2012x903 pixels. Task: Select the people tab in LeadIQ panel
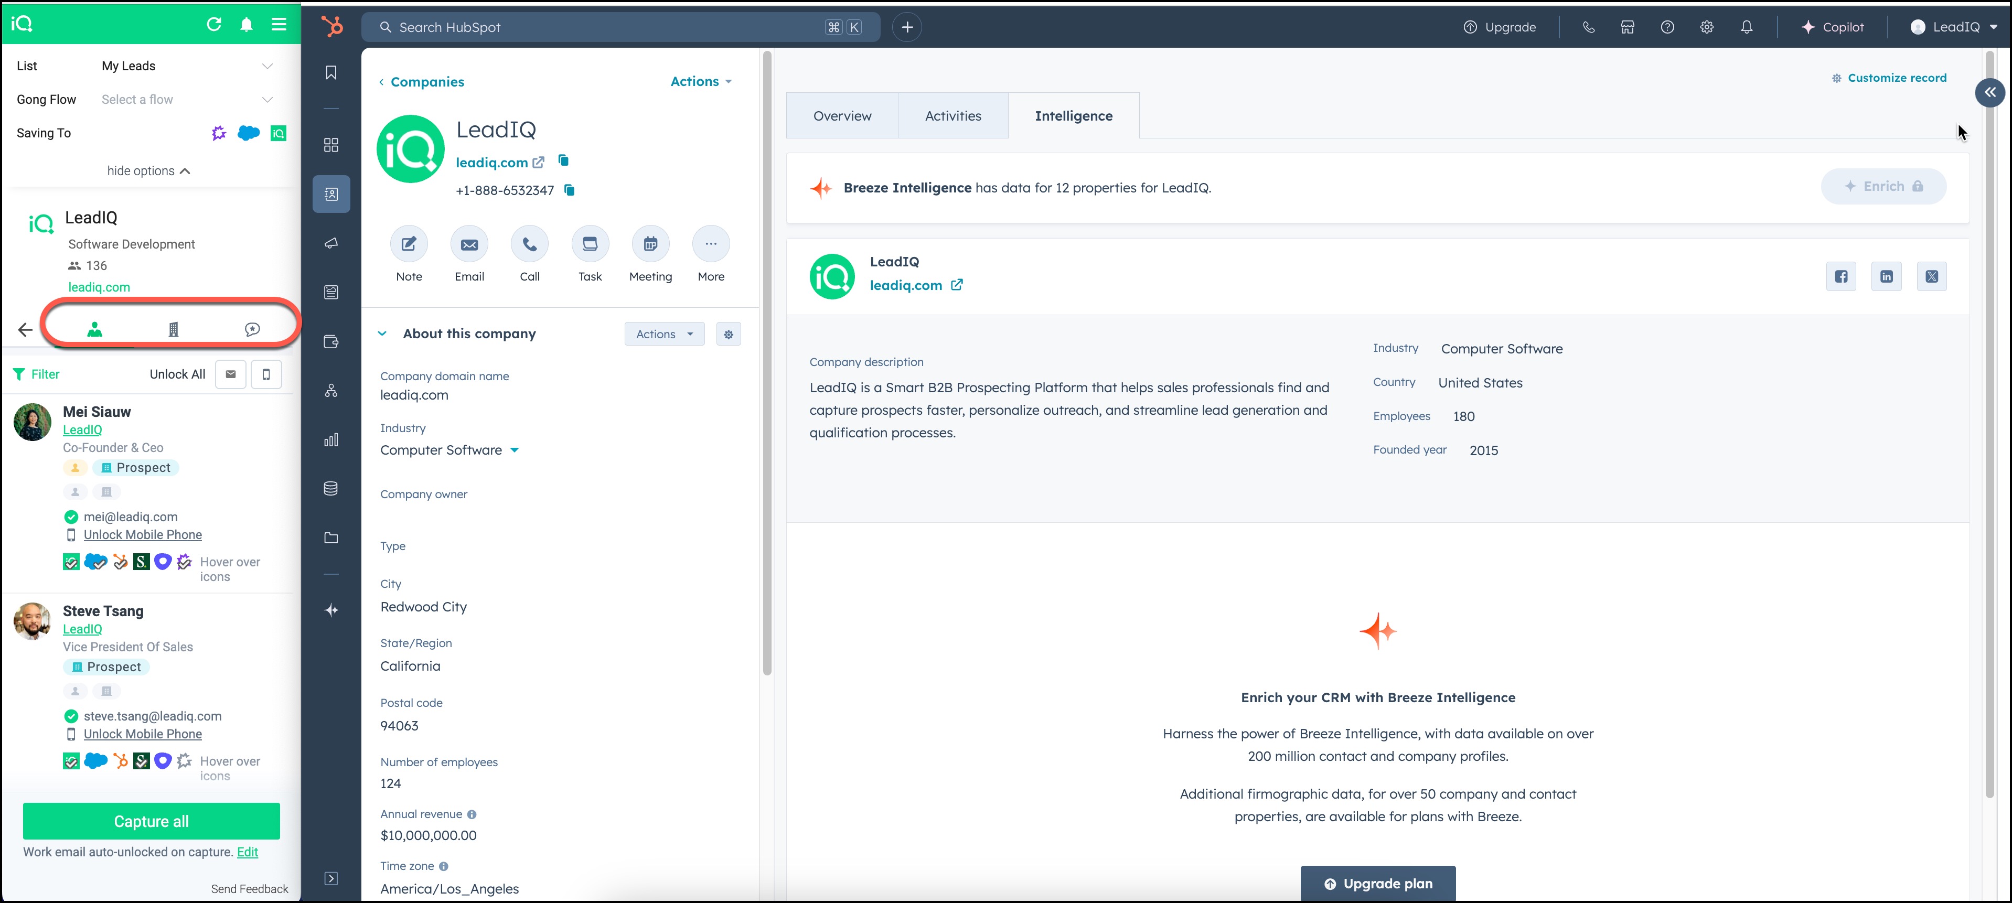(x=94, y=330)
